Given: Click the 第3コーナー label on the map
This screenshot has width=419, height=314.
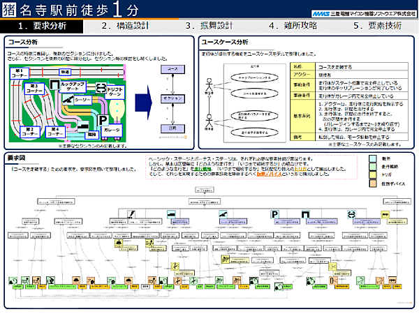Looking at the screenshot, I should 34,89.
